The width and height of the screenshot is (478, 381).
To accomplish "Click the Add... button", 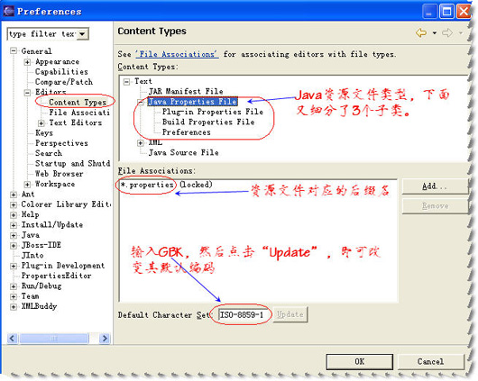I will click(x=435, y=186).
